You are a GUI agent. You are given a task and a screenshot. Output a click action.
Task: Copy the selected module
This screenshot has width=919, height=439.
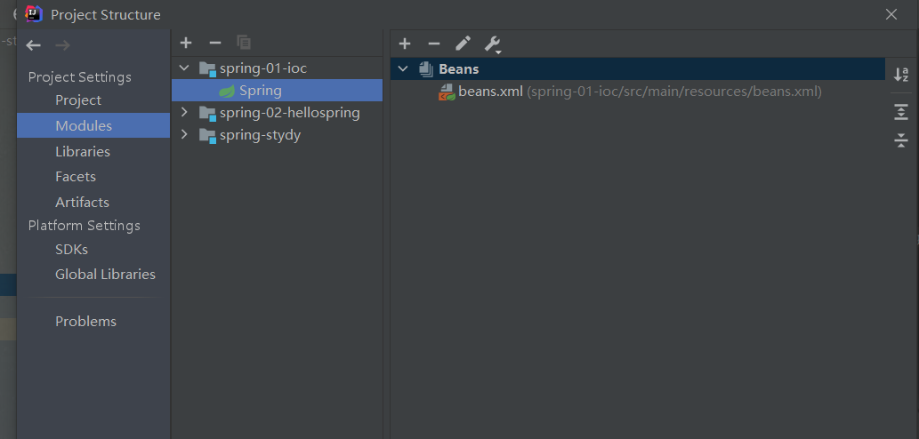(x=244, y=43)
